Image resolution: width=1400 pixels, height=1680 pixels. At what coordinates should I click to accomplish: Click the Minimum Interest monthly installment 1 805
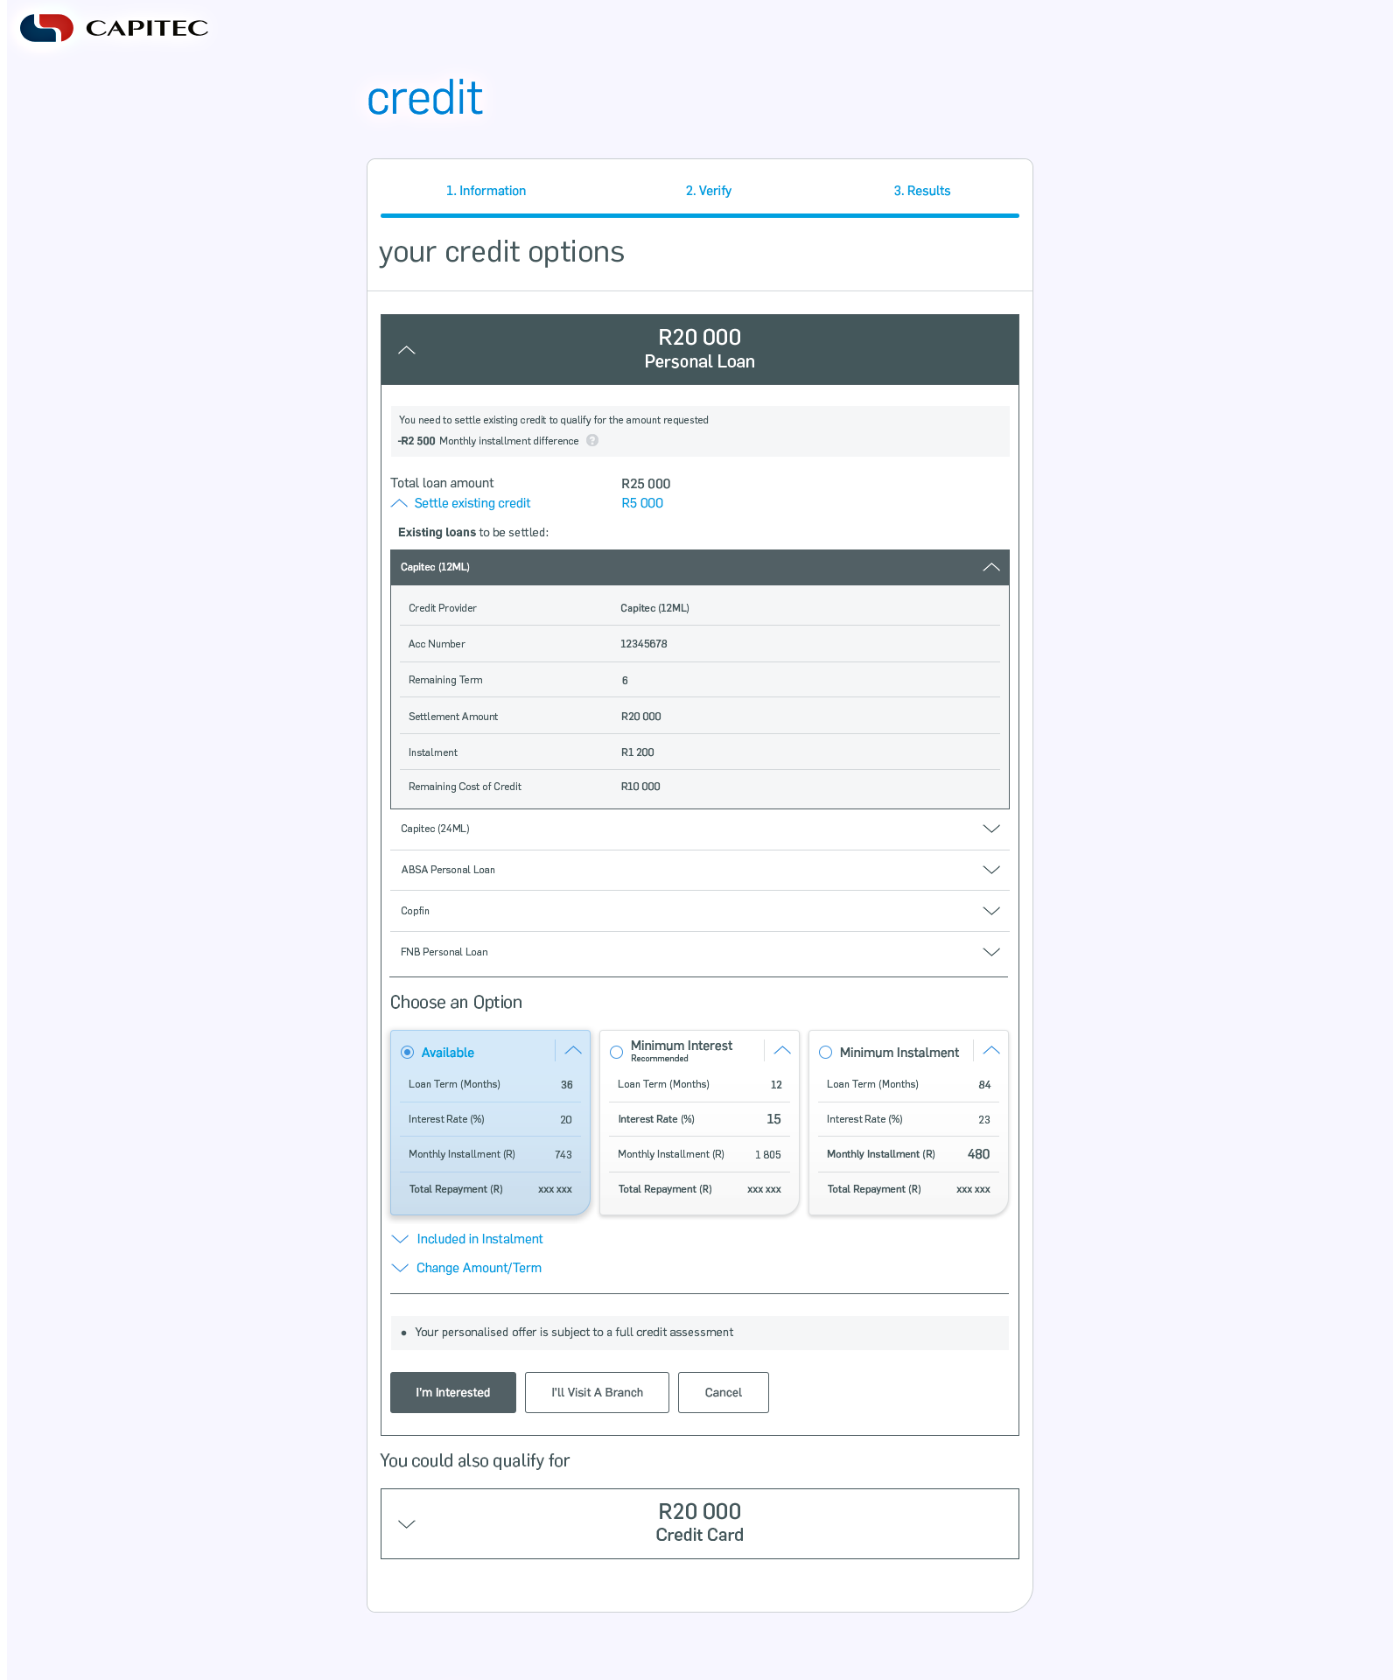[768, 1155]
